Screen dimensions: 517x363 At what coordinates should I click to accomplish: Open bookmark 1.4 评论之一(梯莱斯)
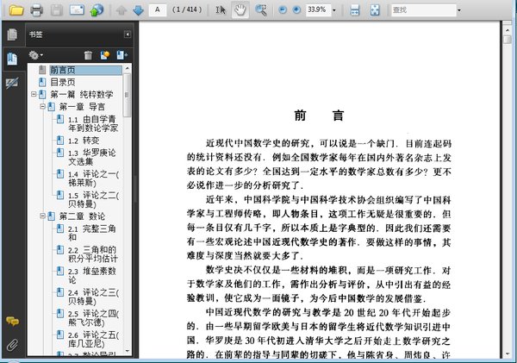[94, 178]
